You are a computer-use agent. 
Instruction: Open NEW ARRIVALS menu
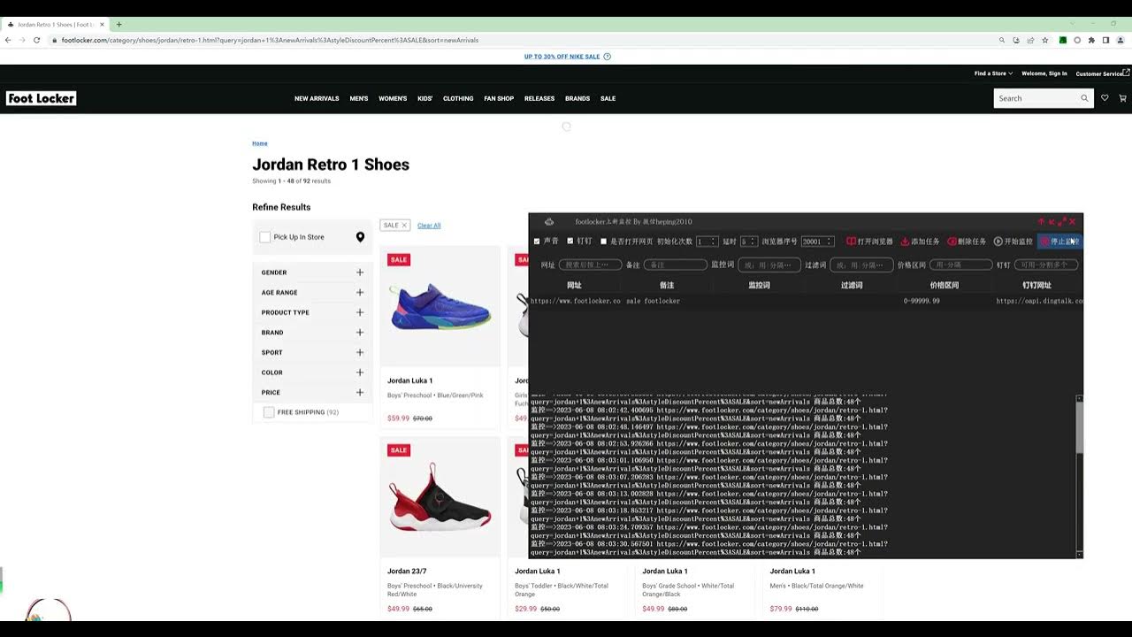317,98
